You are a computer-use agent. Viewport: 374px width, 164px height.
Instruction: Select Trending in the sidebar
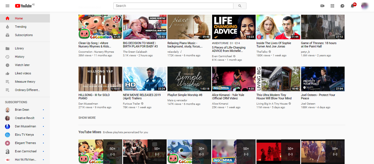(25, 27)
